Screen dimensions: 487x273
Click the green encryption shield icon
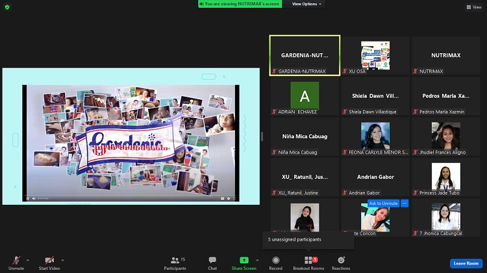click(7, 7)
